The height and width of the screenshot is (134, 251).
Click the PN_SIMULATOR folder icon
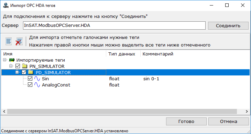(24, 66)
